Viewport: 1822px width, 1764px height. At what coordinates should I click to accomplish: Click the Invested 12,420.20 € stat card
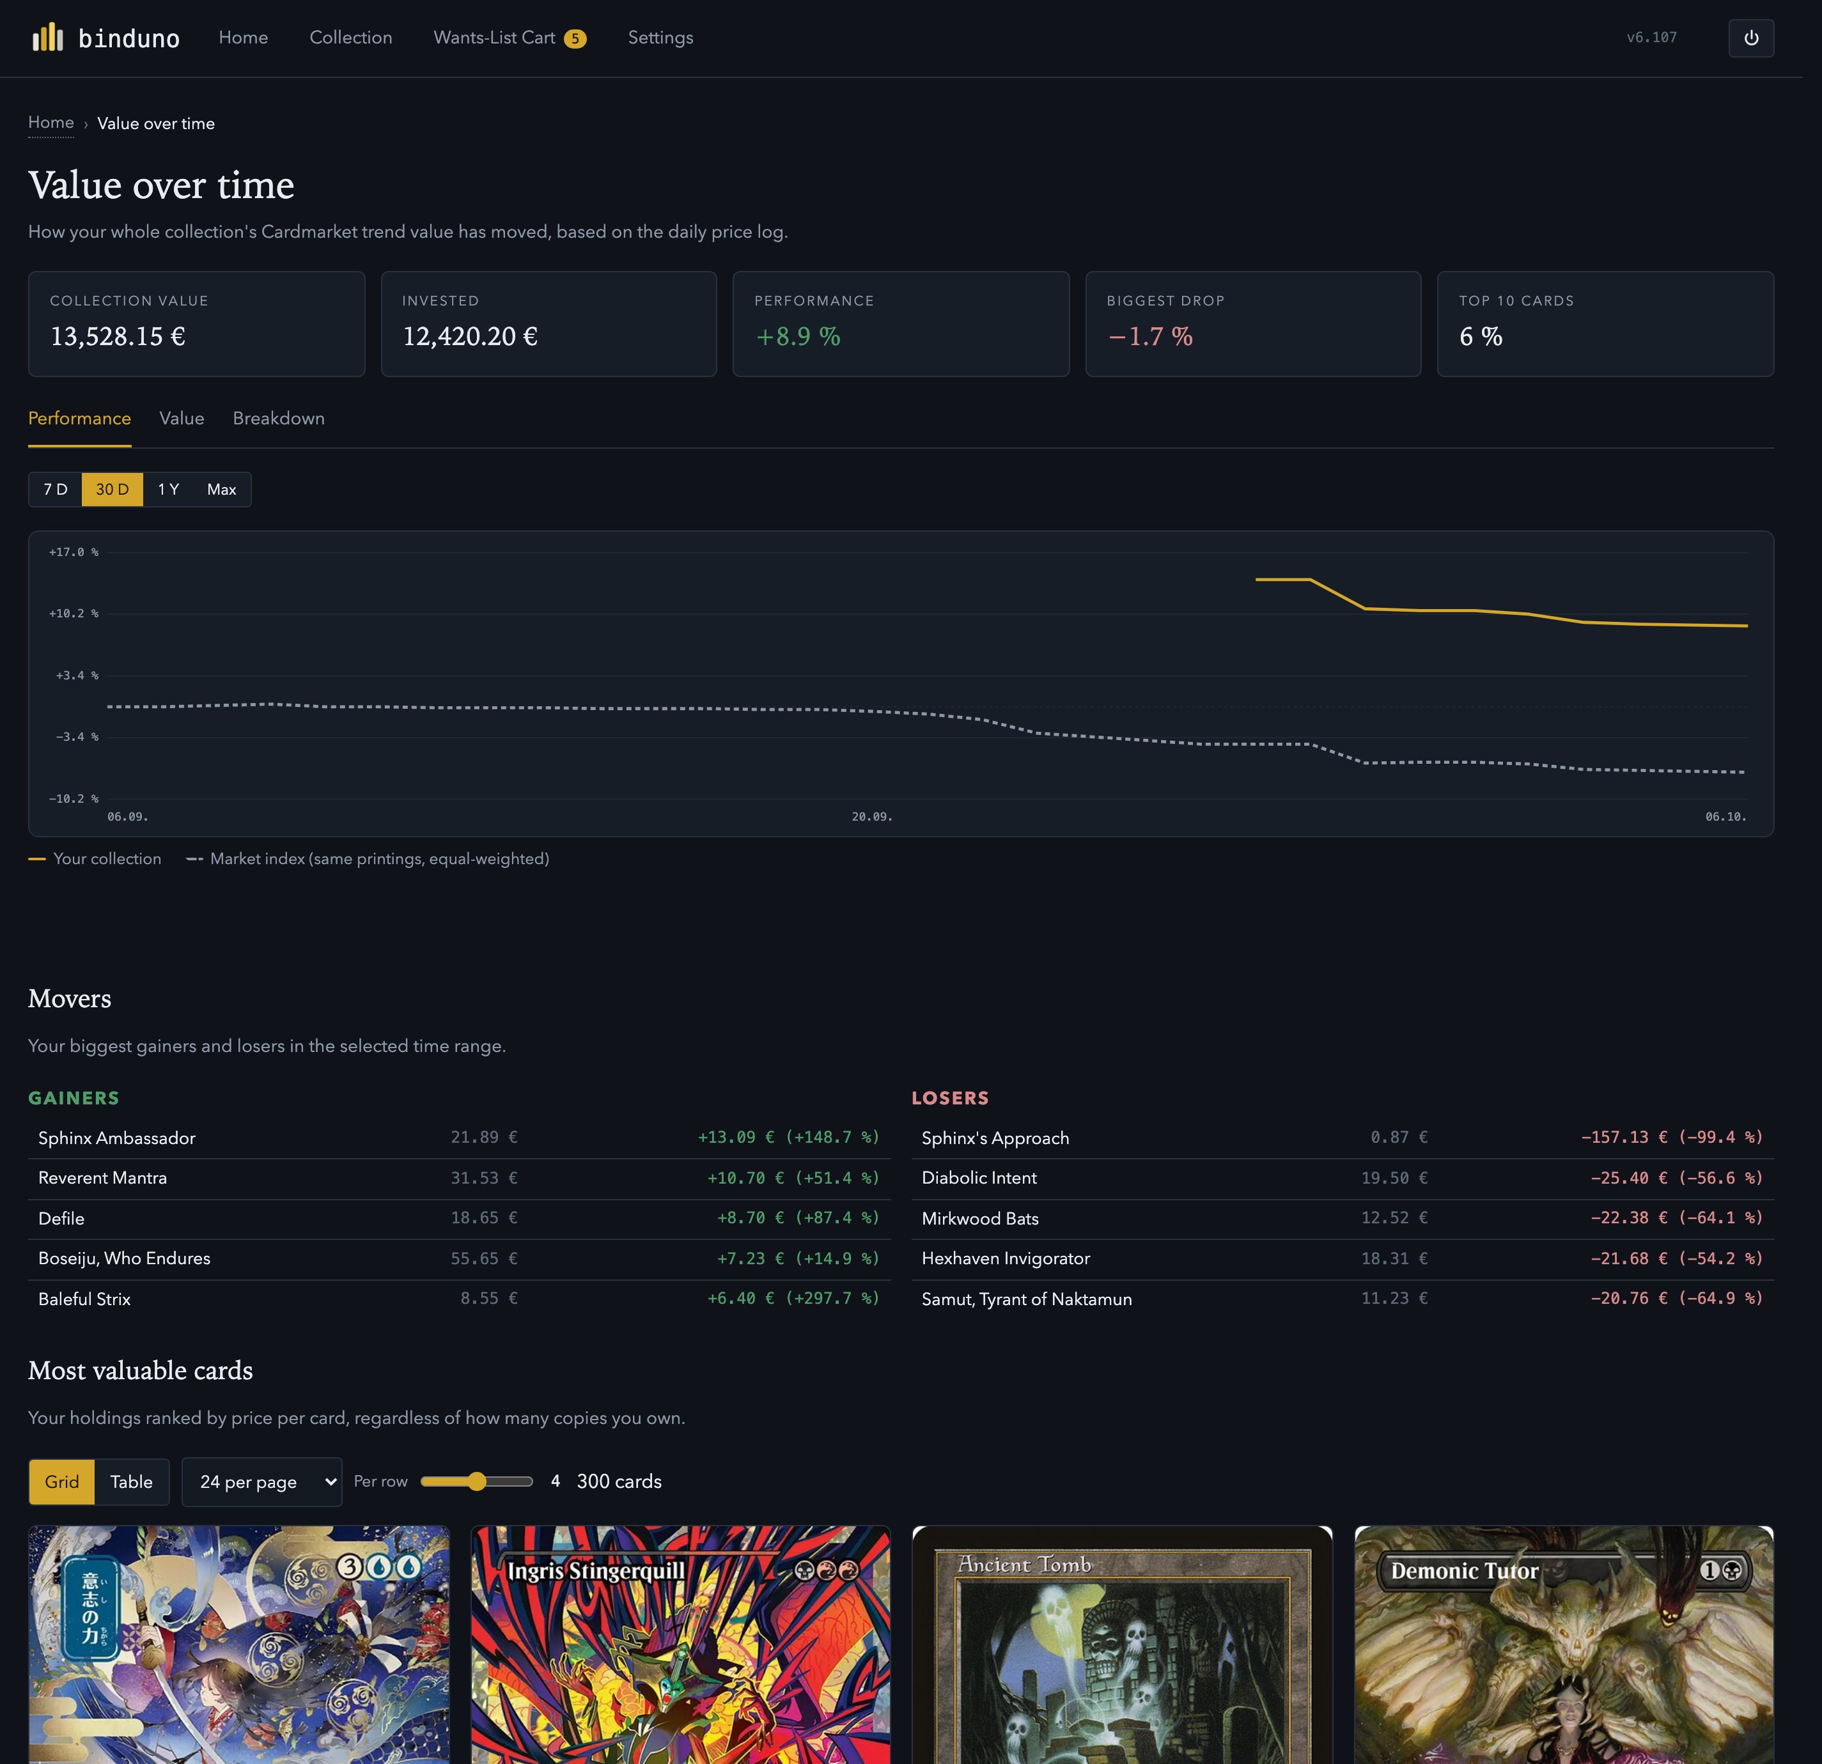(x=549, y=323)
